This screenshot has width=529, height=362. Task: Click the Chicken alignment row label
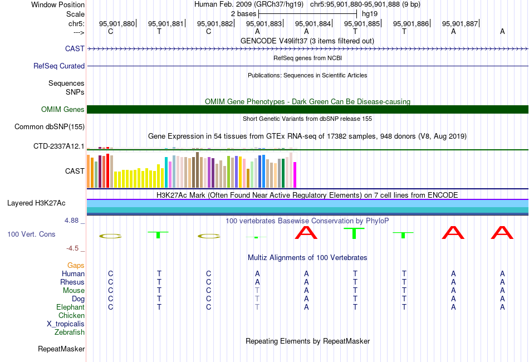pyautogui.click(x=71, y=315)
